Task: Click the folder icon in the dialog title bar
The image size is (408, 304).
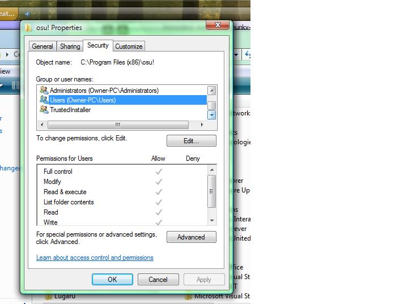Action: (28, 28)
